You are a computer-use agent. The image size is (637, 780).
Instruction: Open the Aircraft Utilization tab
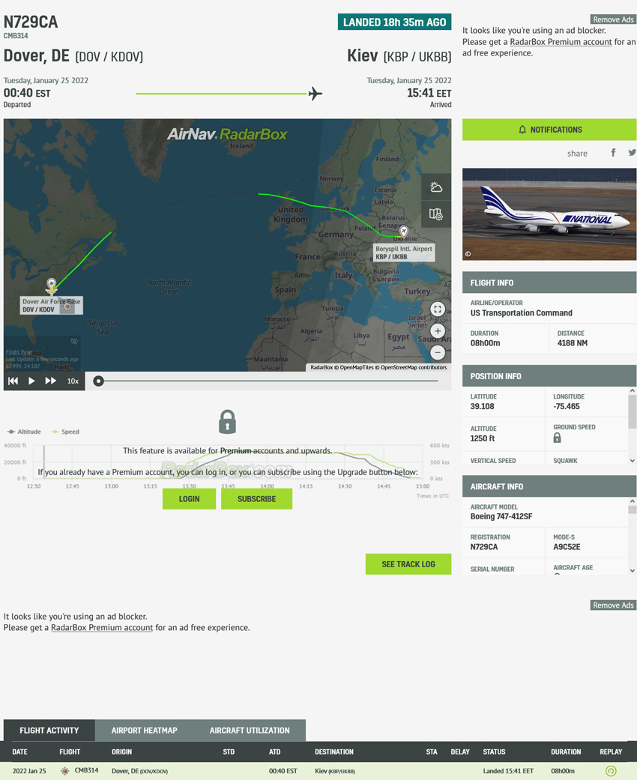pos(249,731)
